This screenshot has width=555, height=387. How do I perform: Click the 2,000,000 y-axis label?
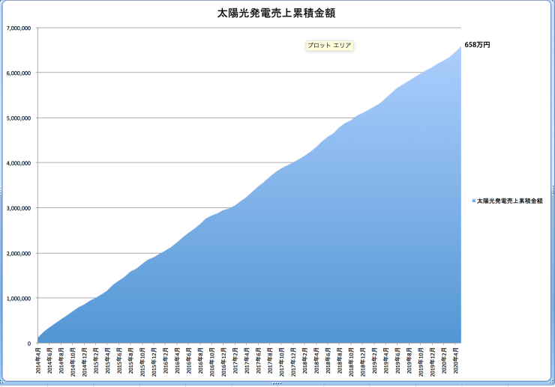[x=19, y=254]
